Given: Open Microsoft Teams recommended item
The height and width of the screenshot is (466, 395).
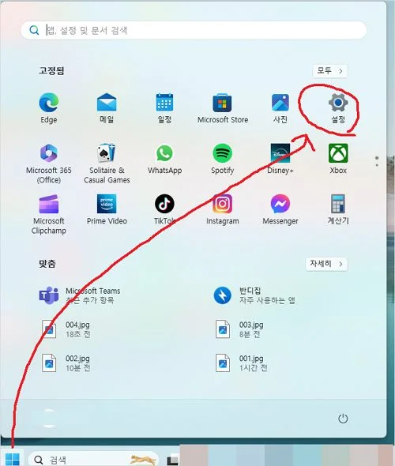Looking at the screenshot, I should pos(81,295).
